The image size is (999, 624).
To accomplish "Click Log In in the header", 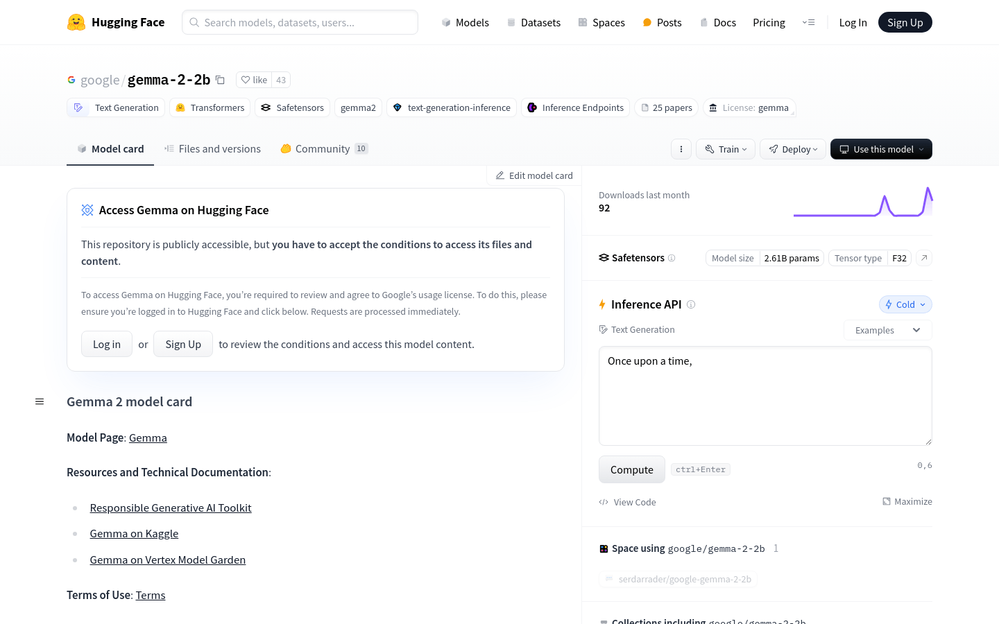I will click(x=853, y=22).
